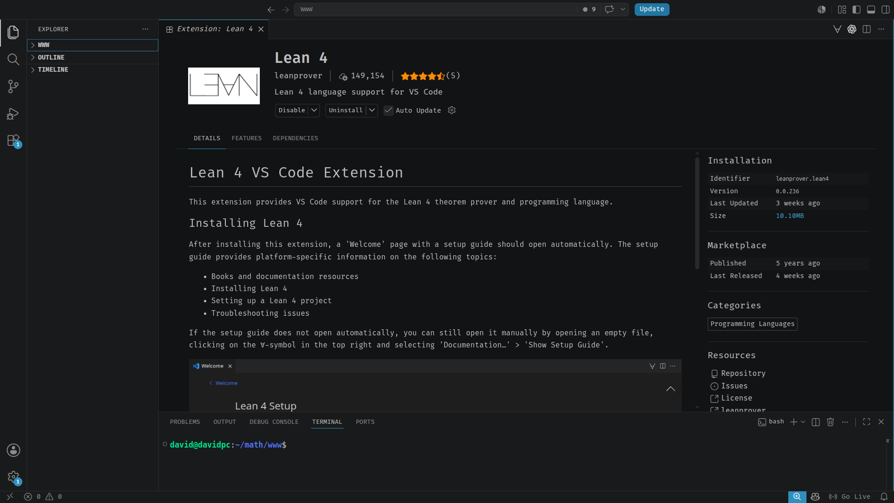Open the DEBUG CONSOLE panel tab
This screenshot has width=894, height=503.
(274, 422)
